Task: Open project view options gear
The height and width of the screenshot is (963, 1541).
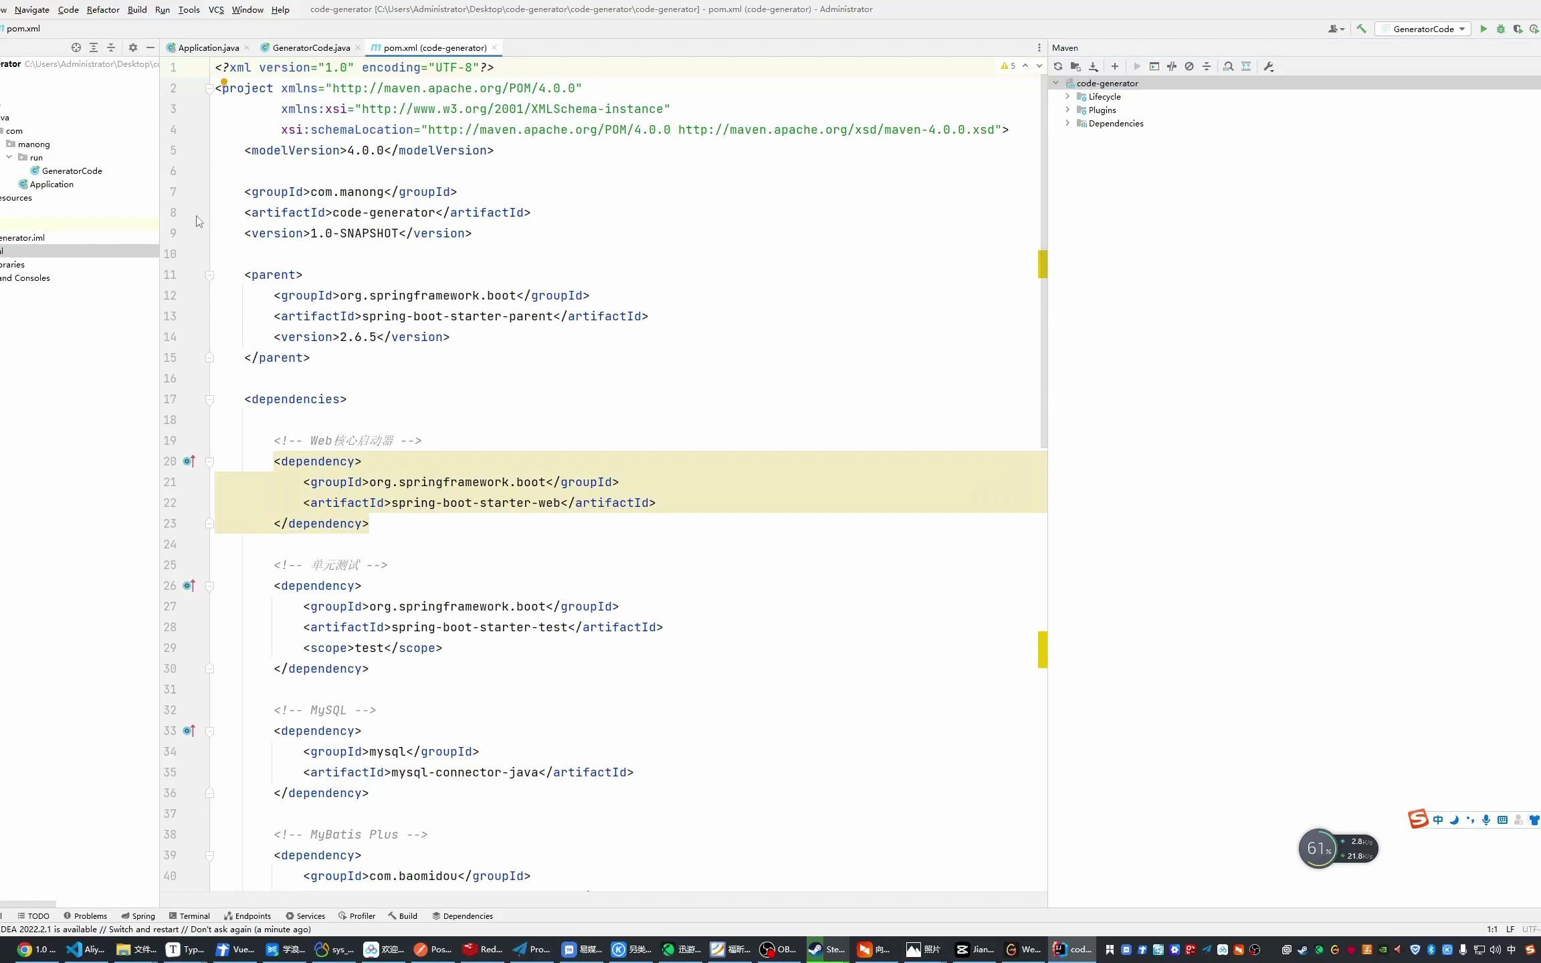Action: click(133, 47)
